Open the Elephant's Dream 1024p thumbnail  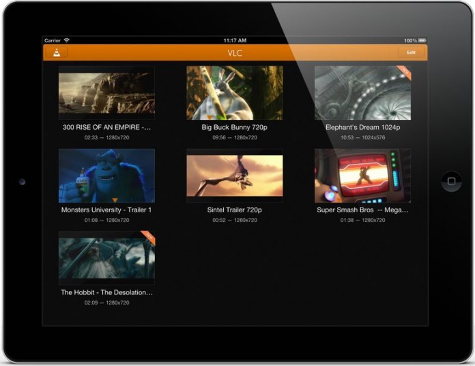pos(362,92)
